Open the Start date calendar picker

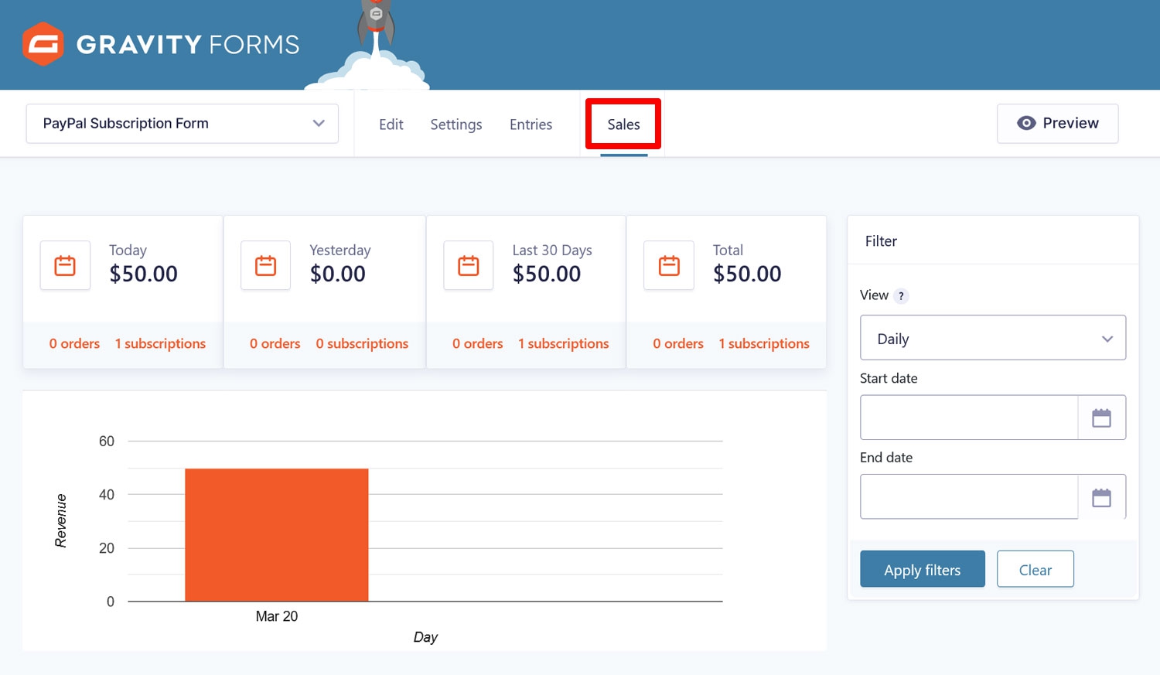(1101, 418)
